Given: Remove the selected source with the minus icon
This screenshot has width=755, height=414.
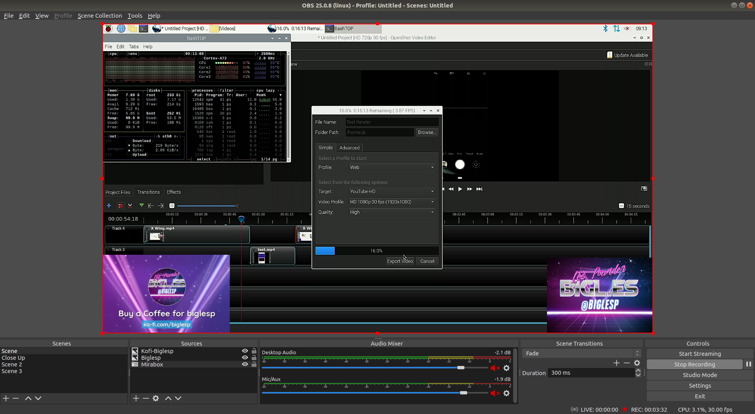Looking at the screenshot, I should click(146, 398).
